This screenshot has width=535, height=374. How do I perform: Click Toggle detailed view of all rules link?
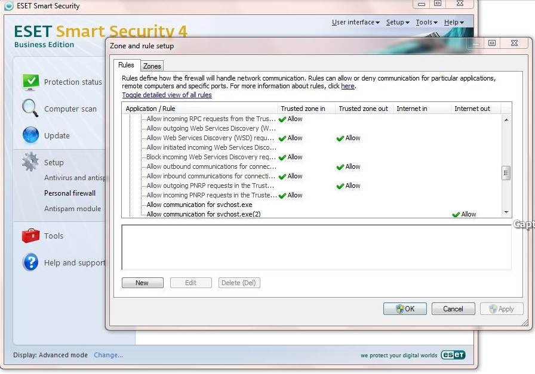167,95
